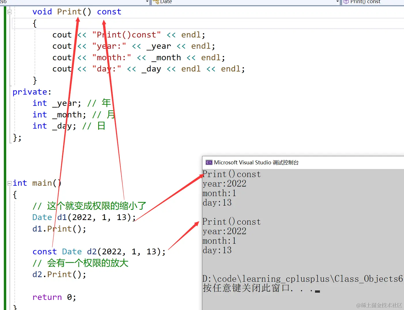Click the 'Date d1(2022, 1, 13);' declaration
Image resolution: width=404 pixels, height=310 pixels.
click(x=84, y=217)
